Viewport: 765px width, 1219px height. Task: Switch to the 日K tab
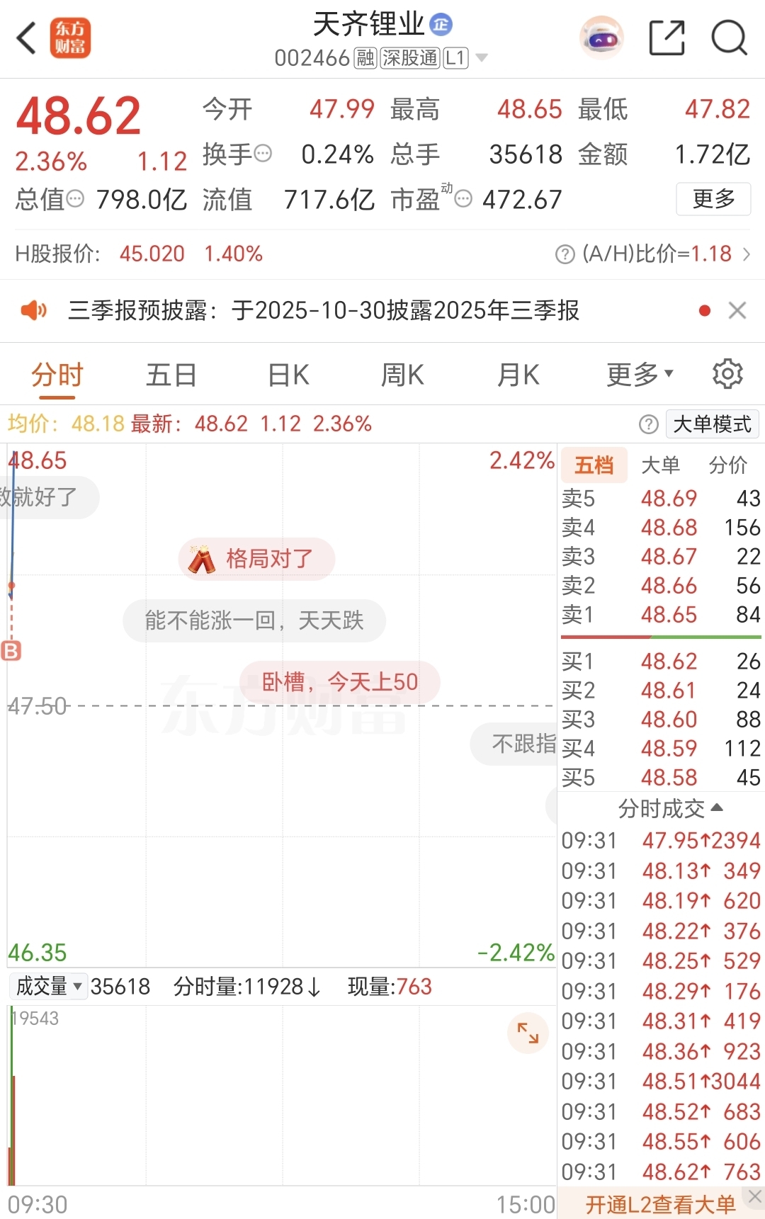click(289, 375)
